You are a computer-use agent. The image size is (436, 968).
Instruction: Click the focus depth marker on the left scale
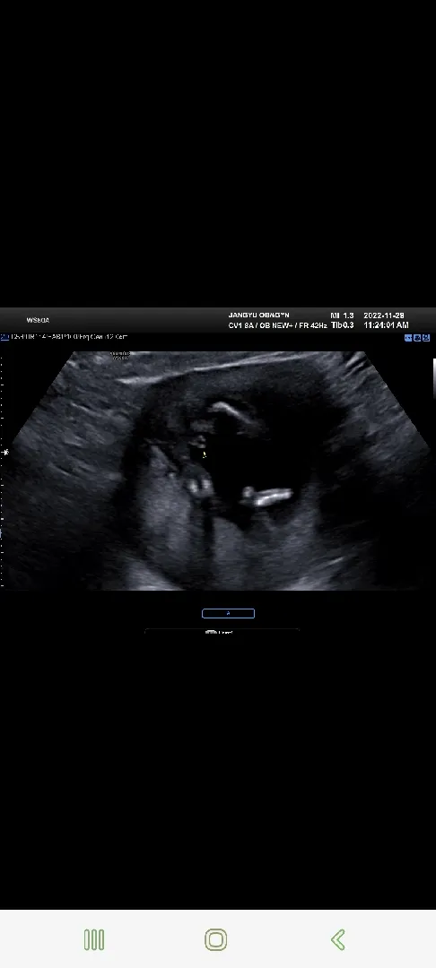point(5,452)
